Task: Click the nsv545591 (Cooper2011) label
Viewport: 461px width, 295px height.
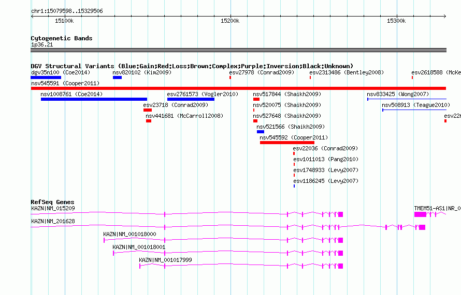Action: tap(65, 83)
